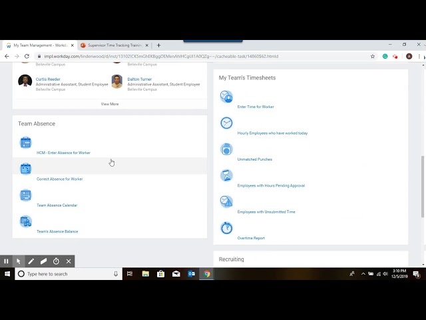
Task: Open Chrome from the taskbar
Action: point(207,274)
